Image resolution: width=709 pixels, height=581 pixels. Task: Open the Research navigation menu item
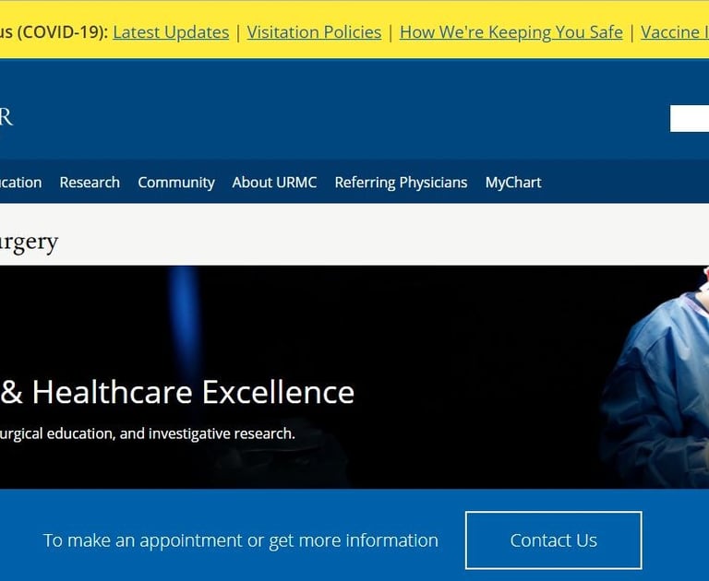pos(90,183)
